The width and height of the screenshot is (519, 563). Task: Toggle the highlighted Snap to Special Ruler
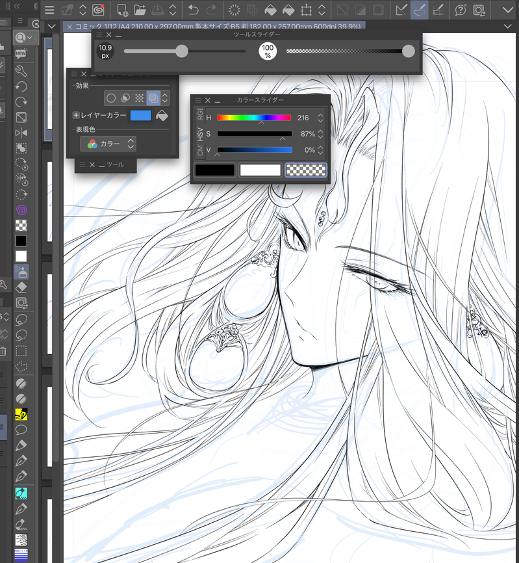click(419, 10)
